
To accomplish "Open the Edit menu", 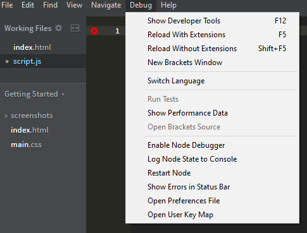I will tap(28, 5).
